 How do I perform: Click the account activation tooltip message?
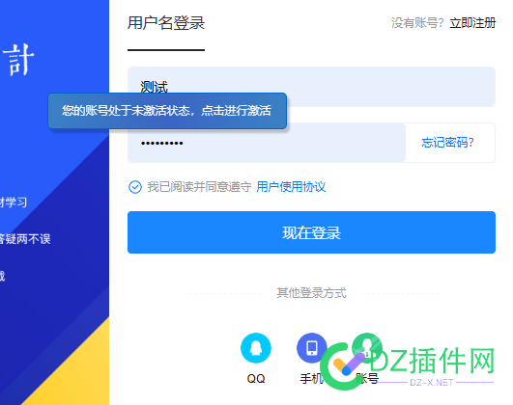pyautogui.click(x=167, y=111)
